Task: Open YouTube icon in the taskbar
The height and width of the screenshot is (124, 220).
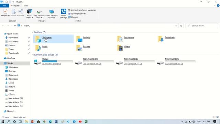Action: point(80,122)
